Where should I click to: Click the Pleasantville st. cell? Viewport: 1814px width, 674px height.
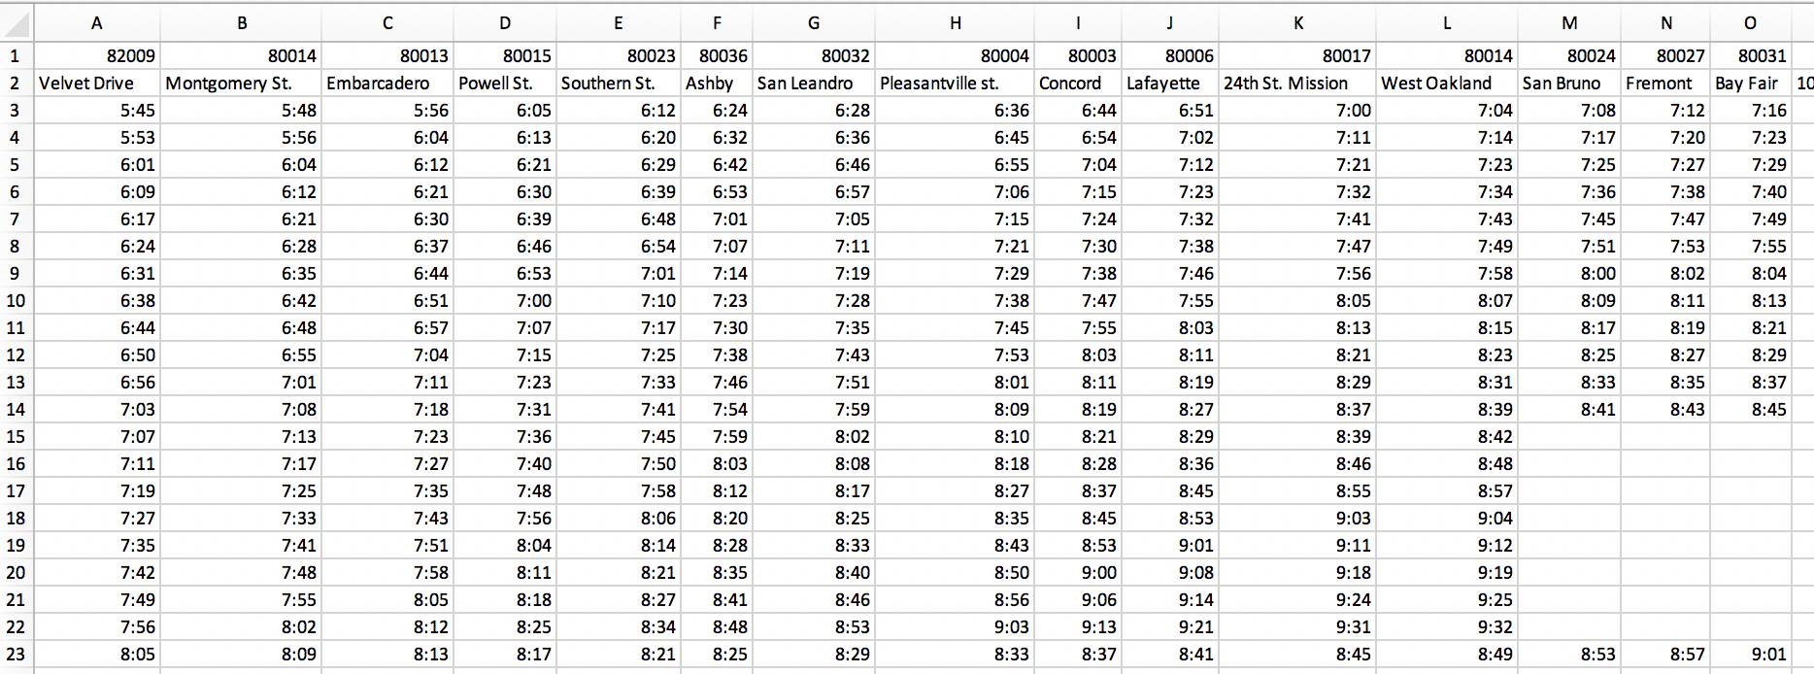pyautogui.click(x=955, y=84)
